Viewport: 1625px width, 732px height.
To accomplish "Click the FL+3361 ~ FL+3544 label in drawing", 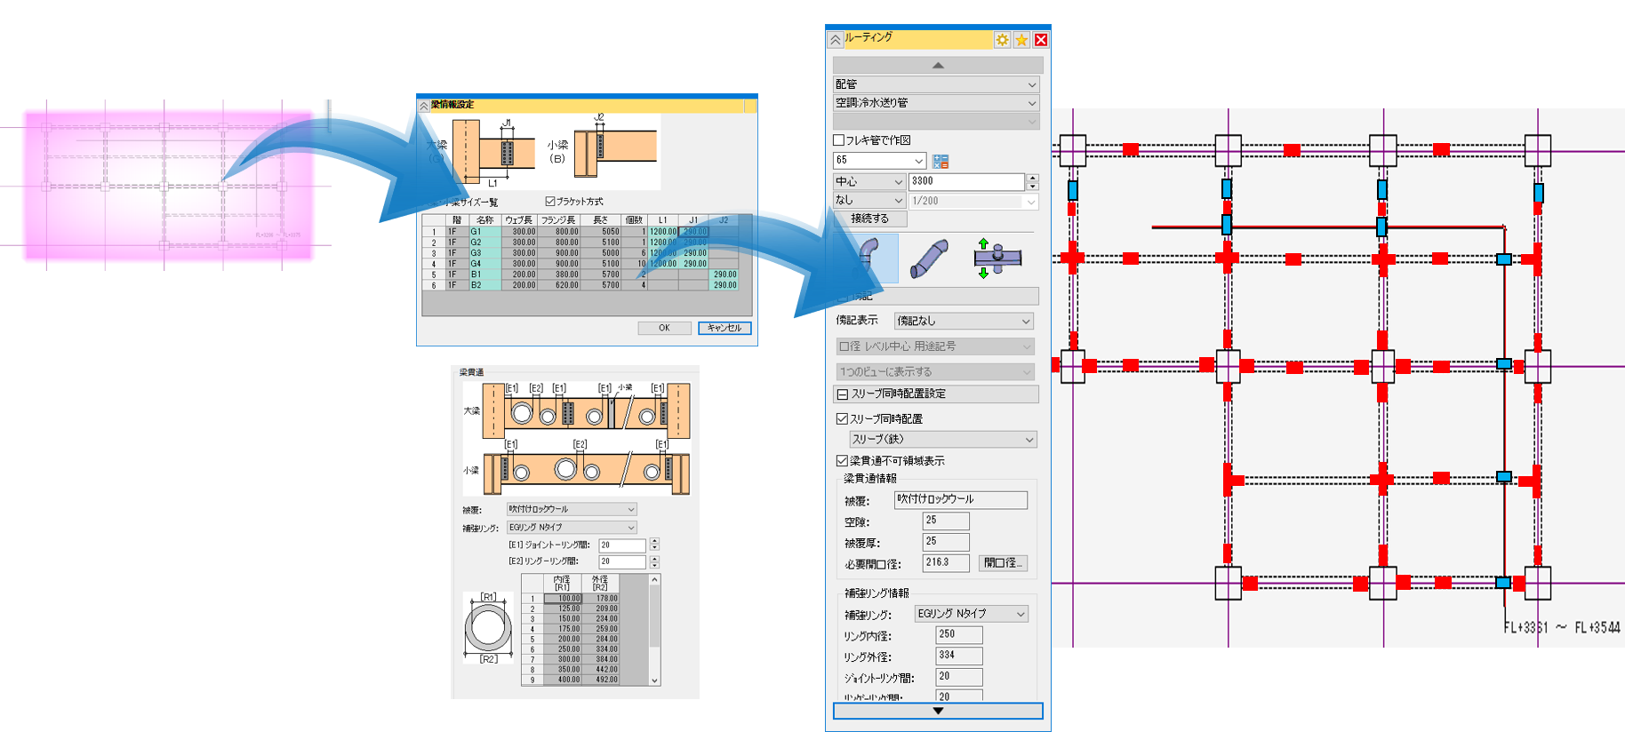I will [x=1562, y=628].
